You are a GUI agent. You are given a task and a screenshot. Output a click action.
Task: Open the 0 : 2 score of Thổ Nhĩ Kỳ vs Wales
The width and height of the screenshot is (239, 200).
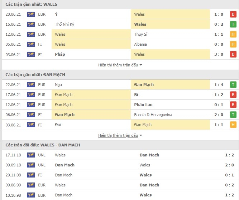point(219,24)
